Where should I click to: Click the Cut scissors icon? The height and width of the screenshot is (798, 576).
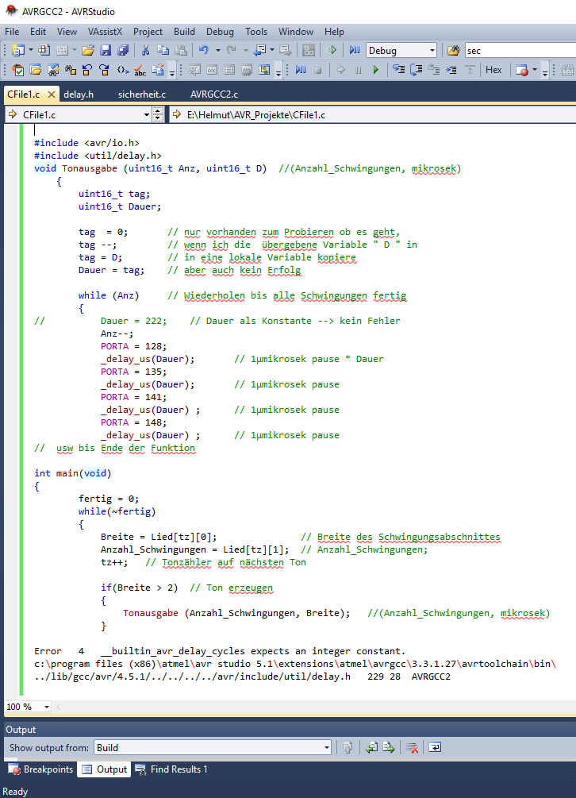click(x=146, y=50)
